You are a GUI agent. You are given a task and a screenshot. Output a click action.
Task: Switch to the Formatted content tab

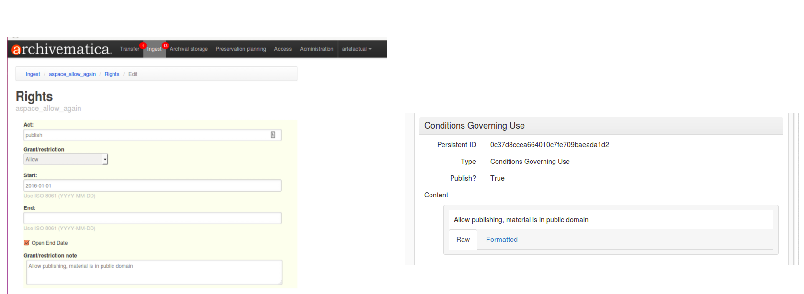[x=501, y=240]
